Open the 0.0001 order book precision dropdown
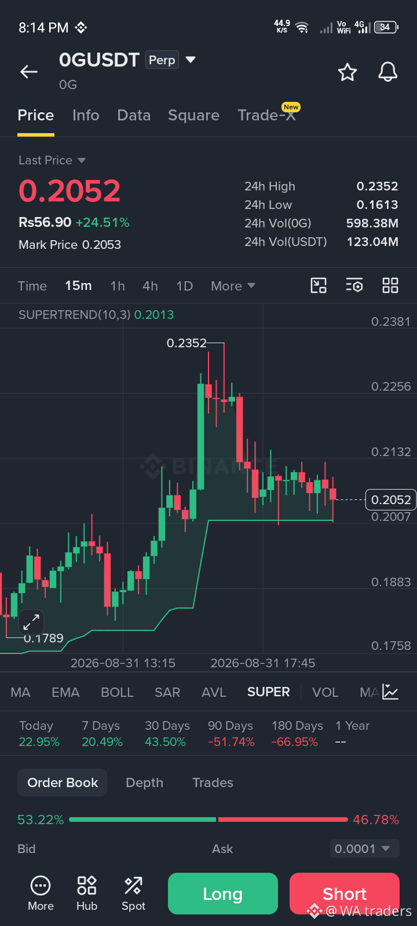This screenshot has height=926, width=417. pyautogui.click(x=364, y=849)
